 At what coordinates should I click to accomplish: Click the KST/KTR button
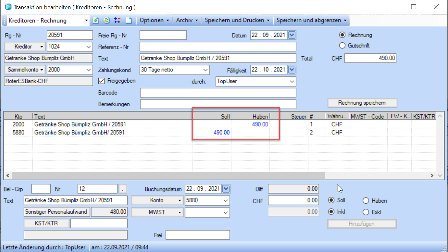coord(46,223)
